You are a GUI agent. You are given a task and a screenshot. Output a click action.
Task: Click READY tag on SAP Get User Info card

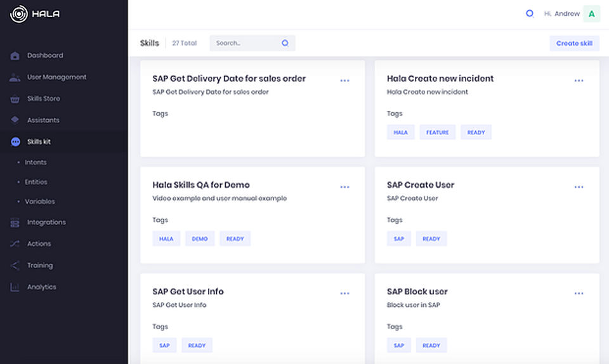pyautogui.click(x=197, y=346)
